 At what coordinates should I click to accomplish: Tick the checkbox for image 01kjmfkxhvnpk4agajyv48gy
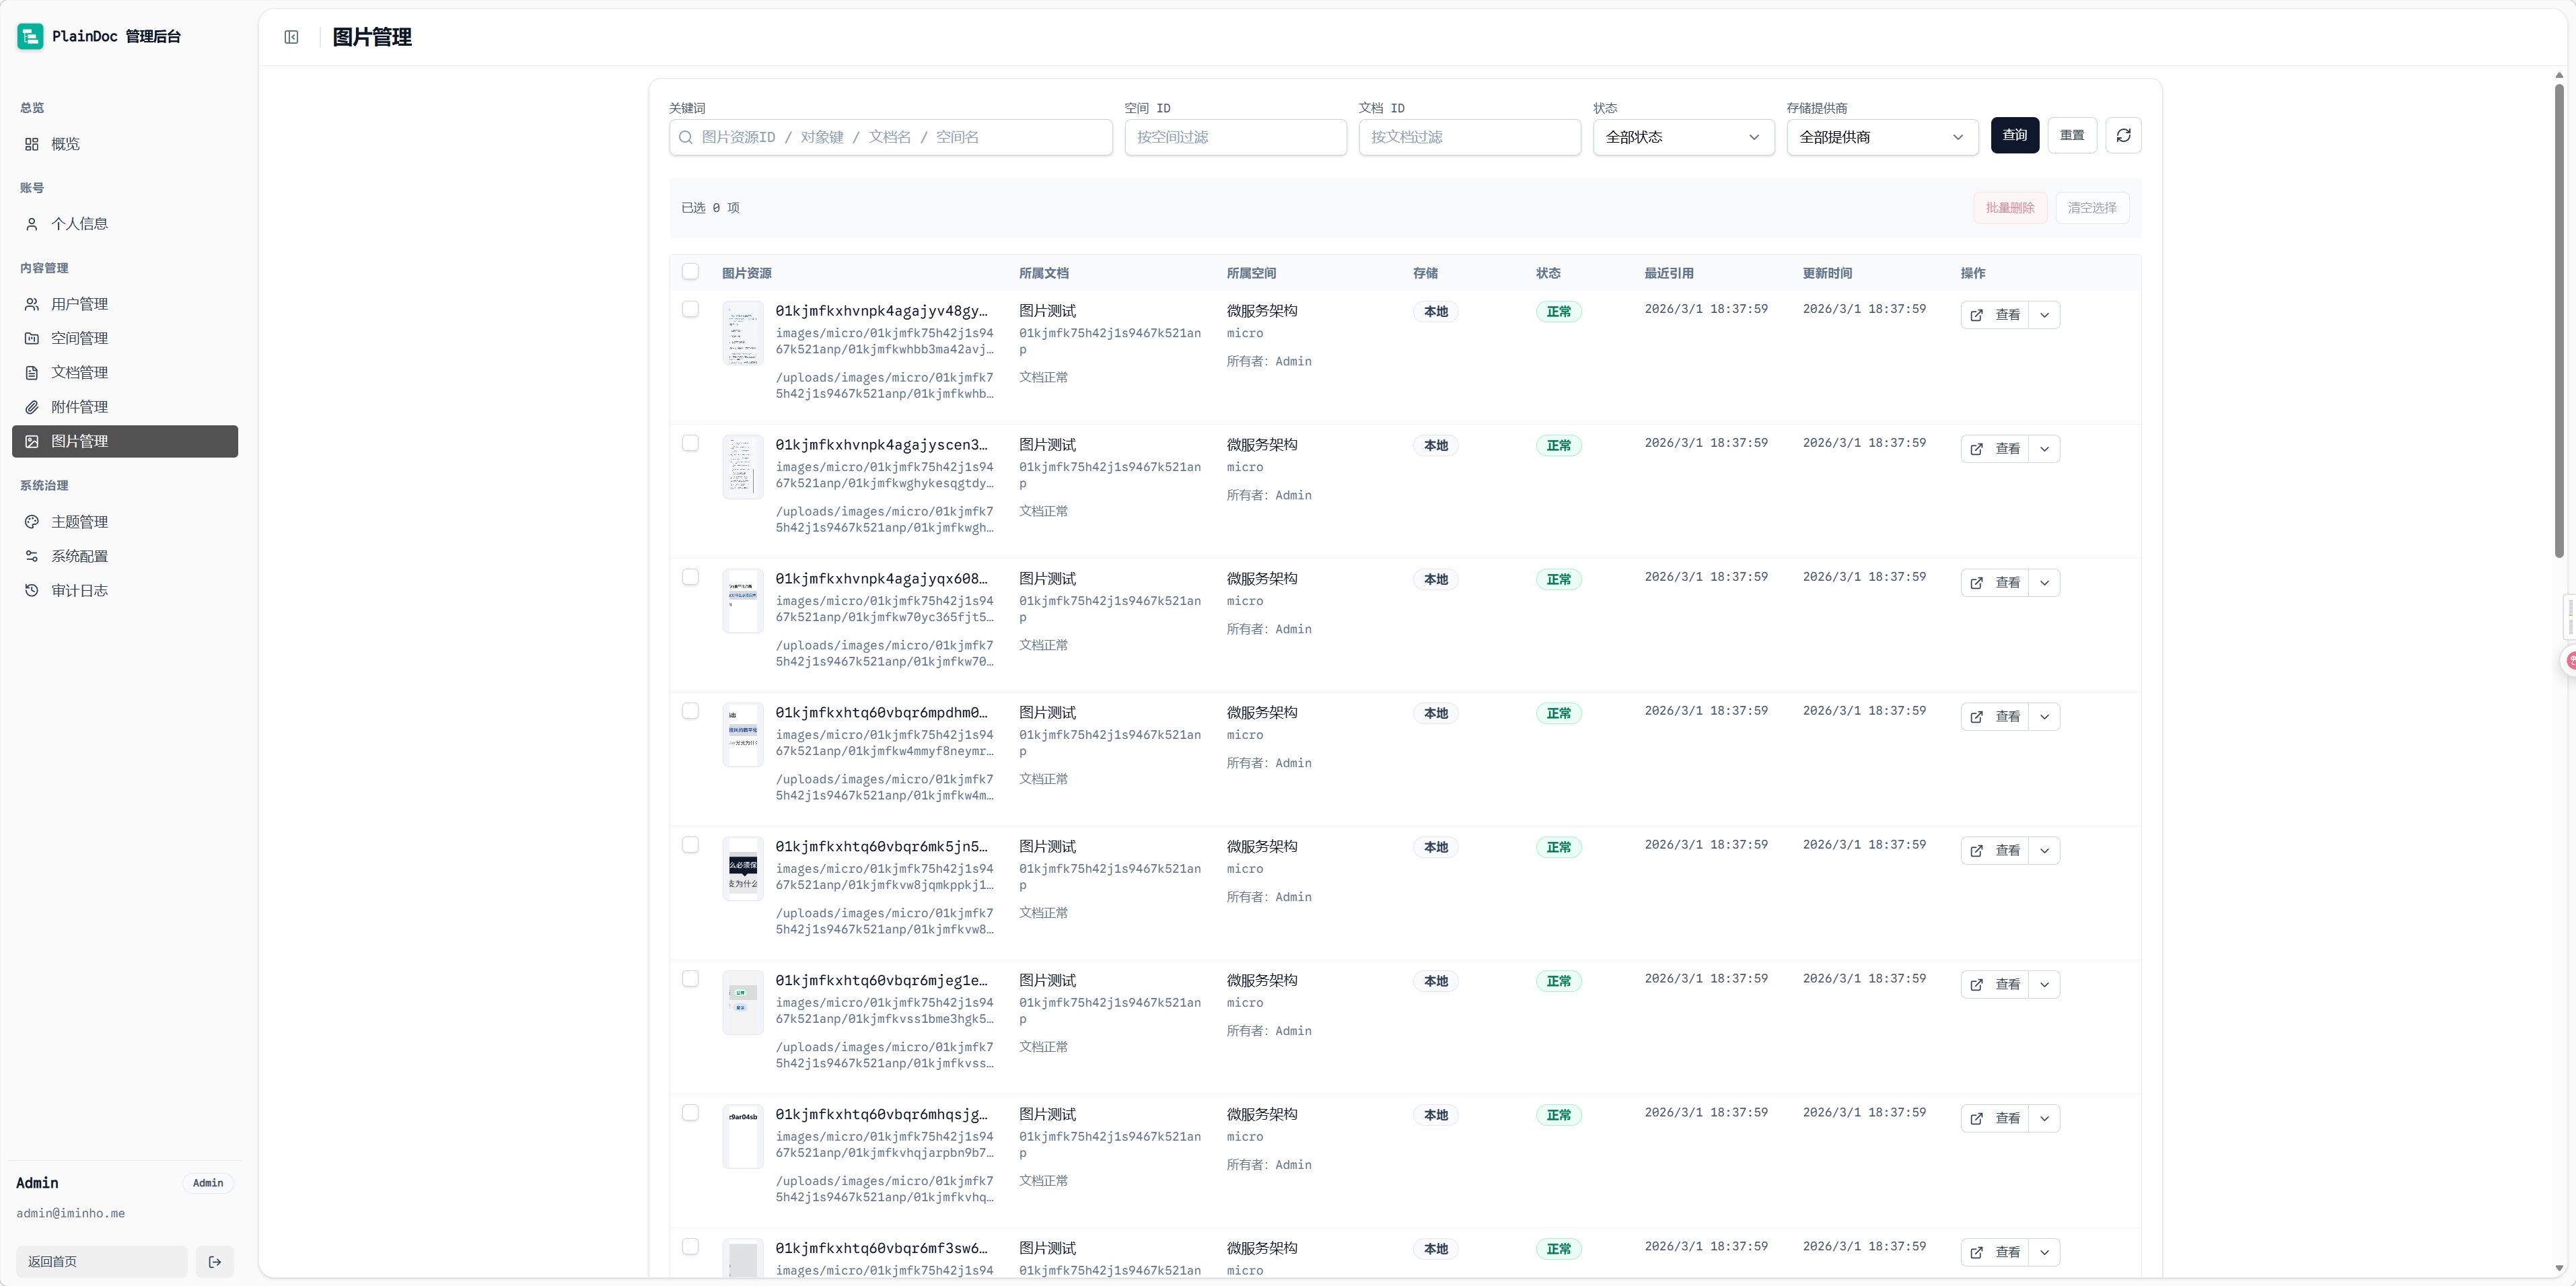(x=690, y=309)
